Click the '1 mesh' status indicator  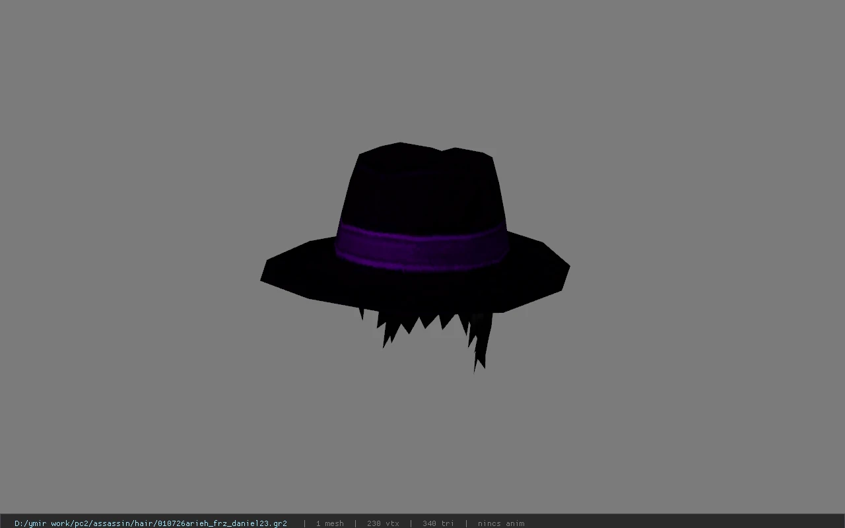(329, 523)
